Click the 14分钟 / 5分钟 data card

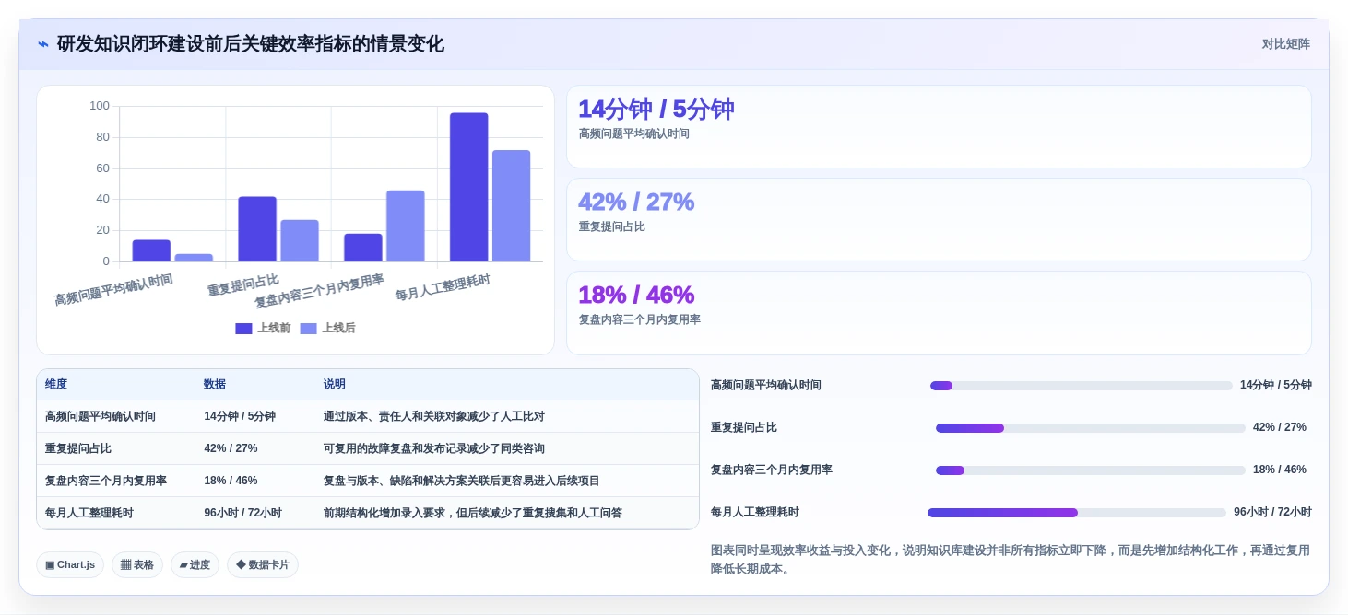(x=939, y=127)
